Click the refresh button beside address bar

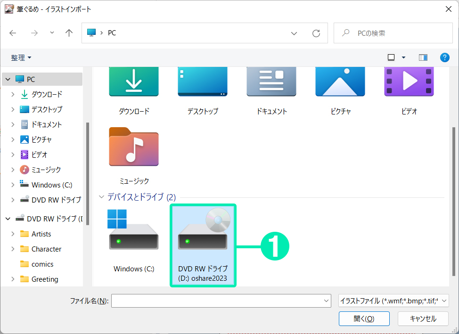(x=316, y=33)
